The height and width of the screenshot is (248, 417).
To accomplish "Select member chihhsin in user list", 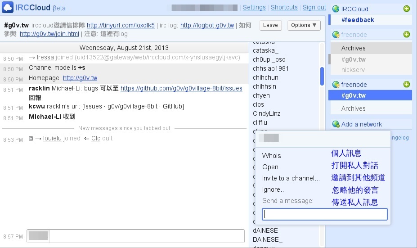I will pyautogui.click(x=265, y=87).
